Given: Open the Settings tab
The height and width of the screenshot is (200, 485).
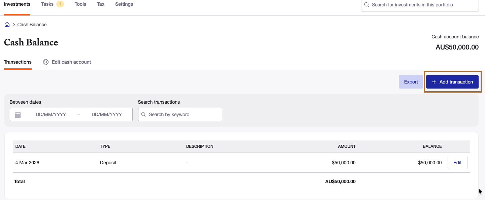Looking at the screenshot, I should 124,4.
